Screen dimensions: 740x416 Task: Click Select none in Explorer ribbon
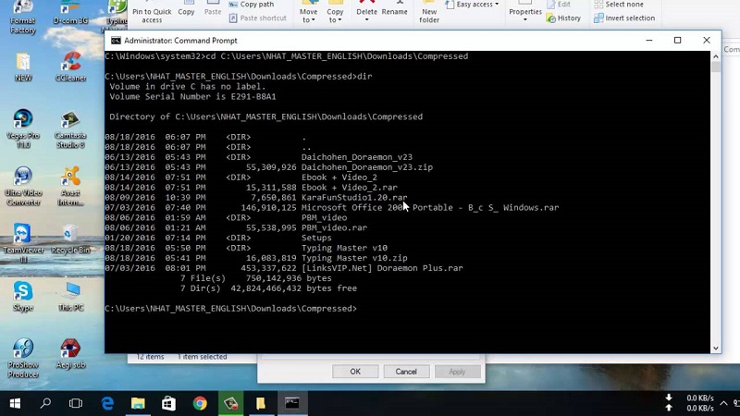618,5
